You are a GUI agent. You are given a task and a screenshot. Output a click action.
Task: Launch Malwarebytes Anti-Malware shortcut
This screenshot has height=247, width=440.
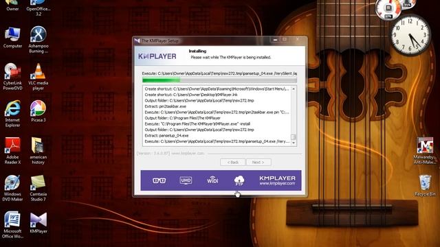coord(425,151)
